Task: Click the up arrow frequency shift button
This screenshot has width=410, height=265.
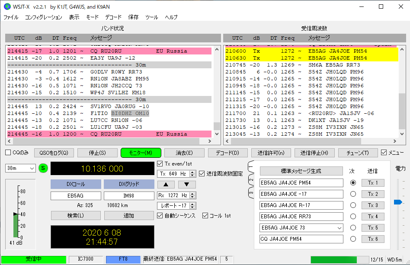Action: point(166,185)
